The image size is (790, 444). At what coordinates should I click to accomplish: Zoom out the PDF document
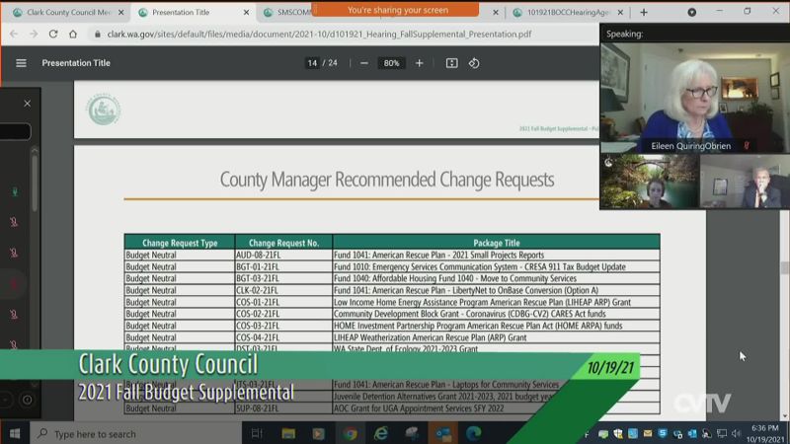tap(364, 63)
